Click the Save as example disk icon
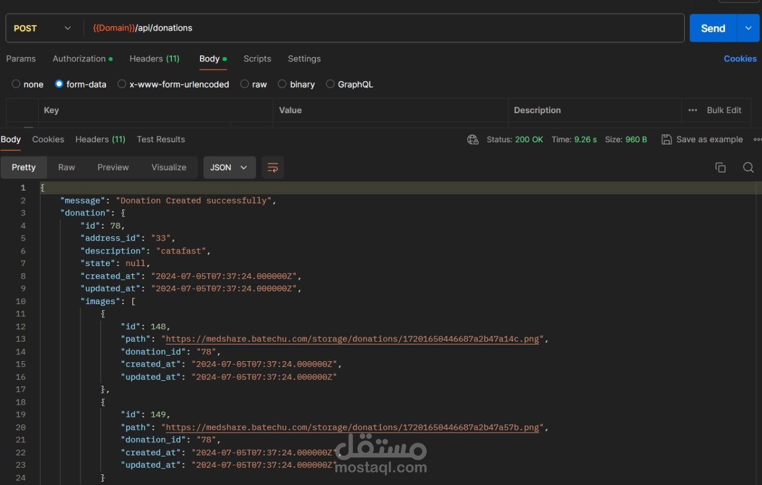Viewport: 762px width, 485px height. point(667,139)
